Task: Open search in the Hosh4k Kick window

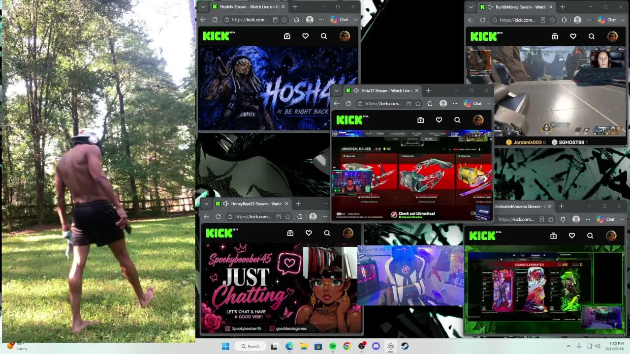Action: tap(324, 36)
